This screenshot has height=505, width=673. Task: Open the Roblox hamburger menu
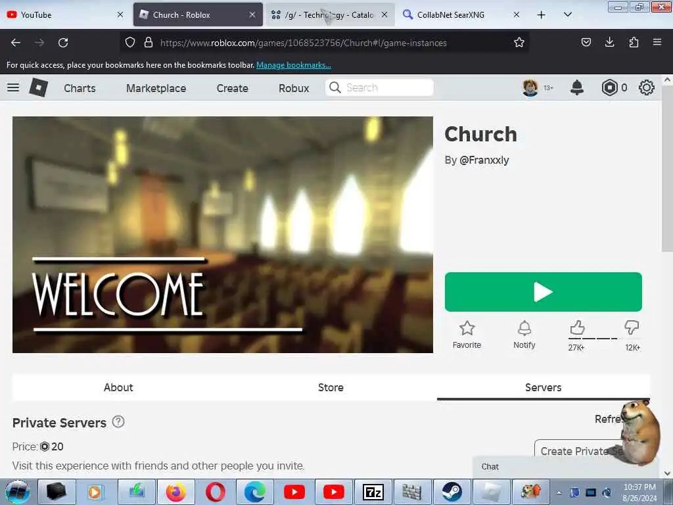click(13, 87)
